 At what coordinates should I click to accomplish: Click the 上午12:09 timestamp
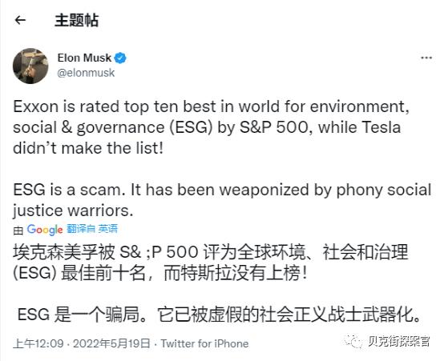(x=38, y=343)
